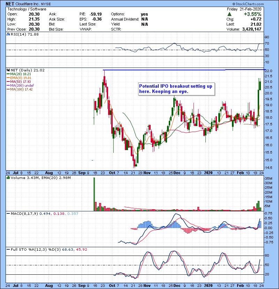279x289 pixels.
Task: Click the MACD value 0.494
Action: click(x=45, y=214)
